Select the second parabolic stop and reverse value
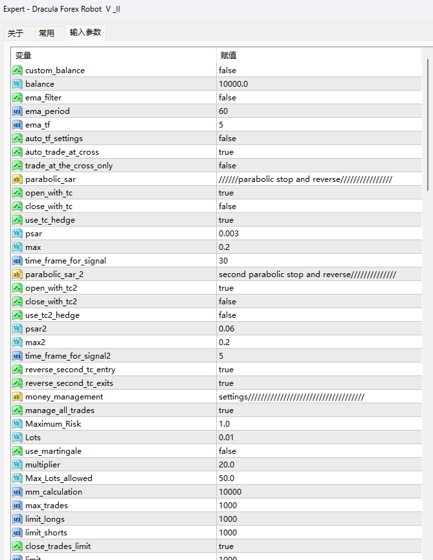Image resolution: width=433 pixels, height=560 pixels. coord(307,274)
